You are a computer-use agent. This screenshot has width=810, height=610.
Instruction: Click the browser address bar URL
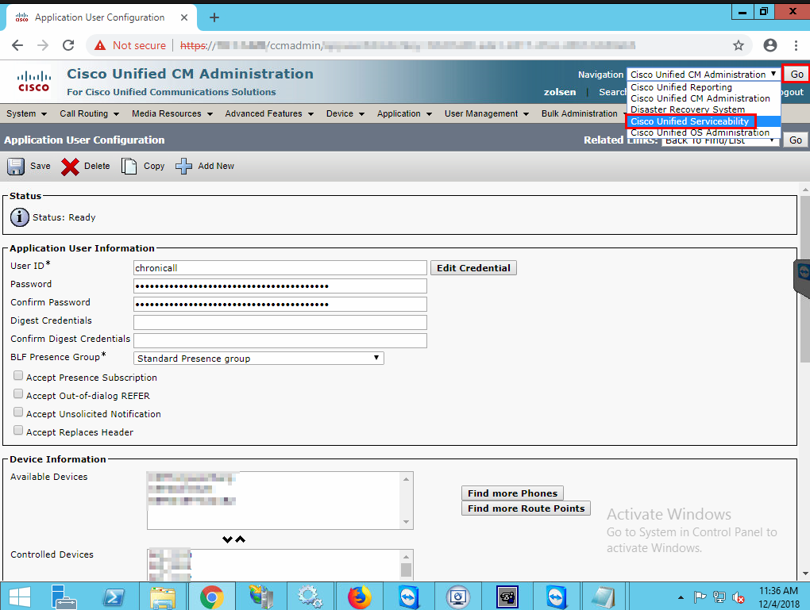407,45
